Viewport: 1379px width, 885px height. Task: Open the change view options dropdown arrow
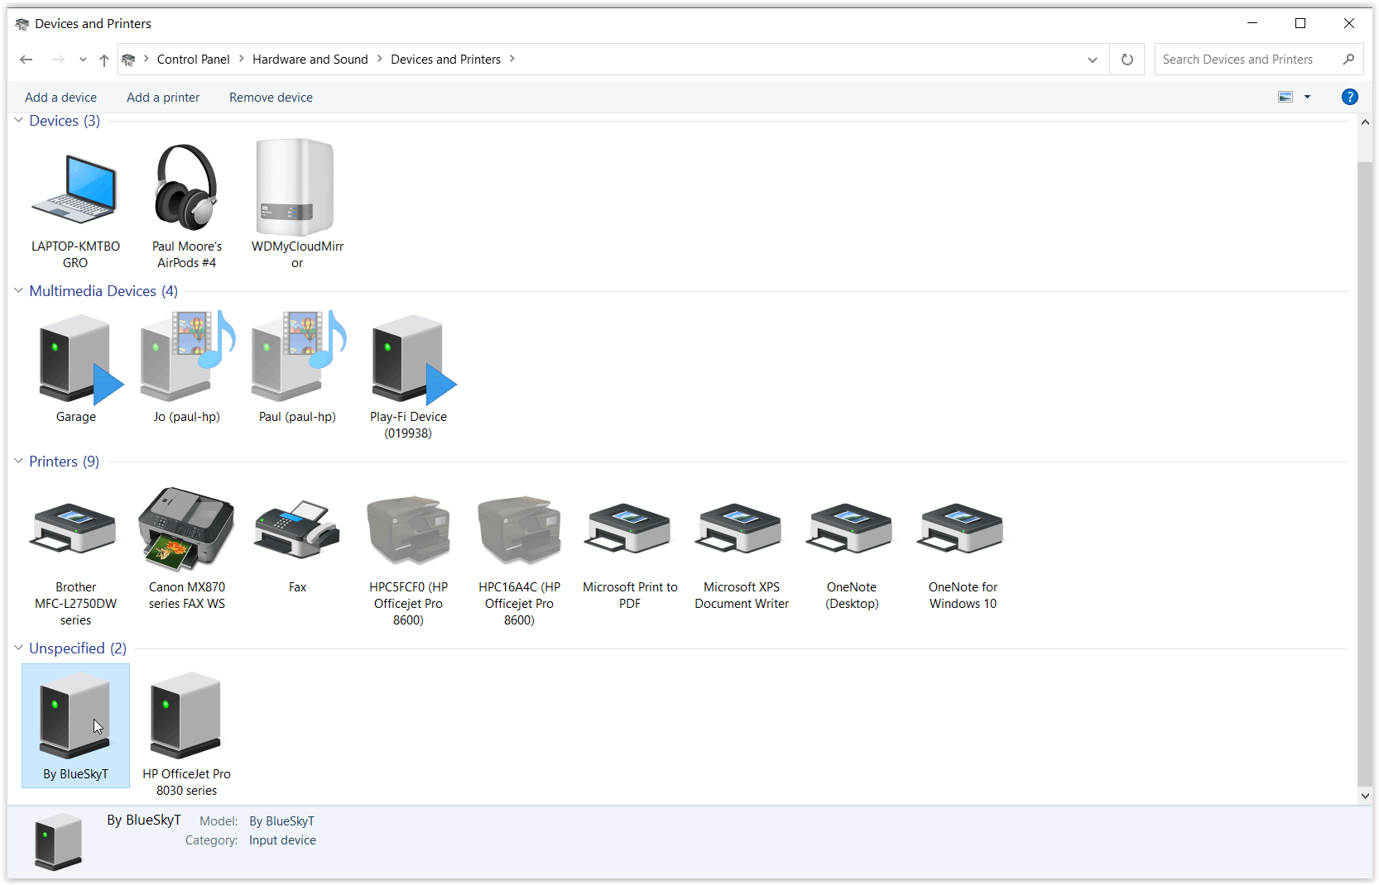coord(1308,98)
